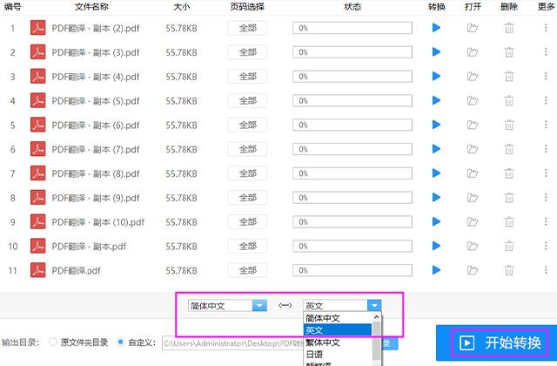This screenshot has height=366, width=557.
Task: Open folder for 副本 (4).pdf
Action: pyautogui.click(x=472, y=76)
